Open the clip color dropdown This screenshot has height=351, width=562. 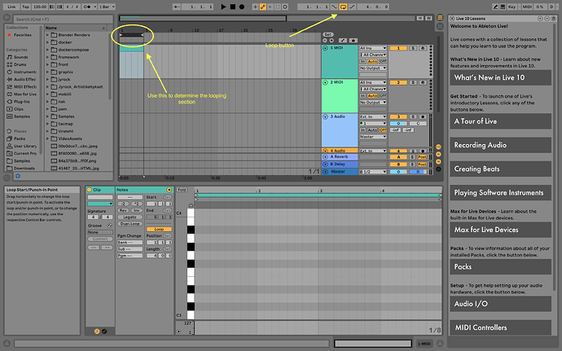pos(100,204)
